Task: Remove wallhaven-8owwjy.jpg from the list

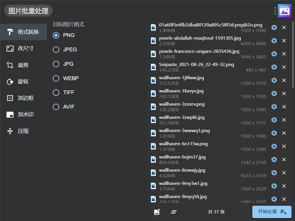Action: click(284, 173)
